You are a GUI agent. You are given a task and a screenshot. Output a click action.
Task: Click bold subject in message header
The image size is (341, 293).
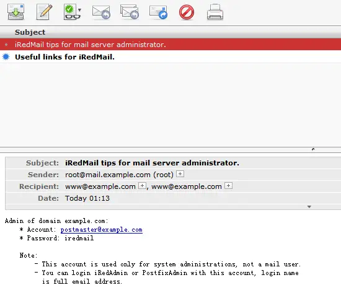point(152,163)
